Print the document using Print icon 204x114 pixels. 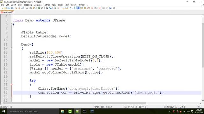pos(23,8)
